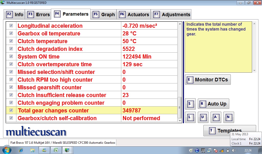Click the security shield tray icon
The image size is (262, 154).
[191, 150]
